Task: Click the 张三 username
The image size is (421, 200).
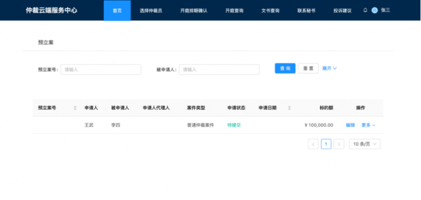Action: 385,10
